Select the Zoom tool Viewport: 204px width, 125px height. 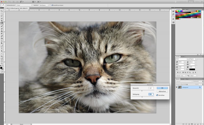tap(2, 64)
